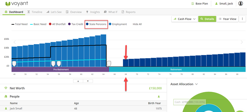The image size is (247, 112).
Task: Click the Age column header
Action: (x=76, y=103)
